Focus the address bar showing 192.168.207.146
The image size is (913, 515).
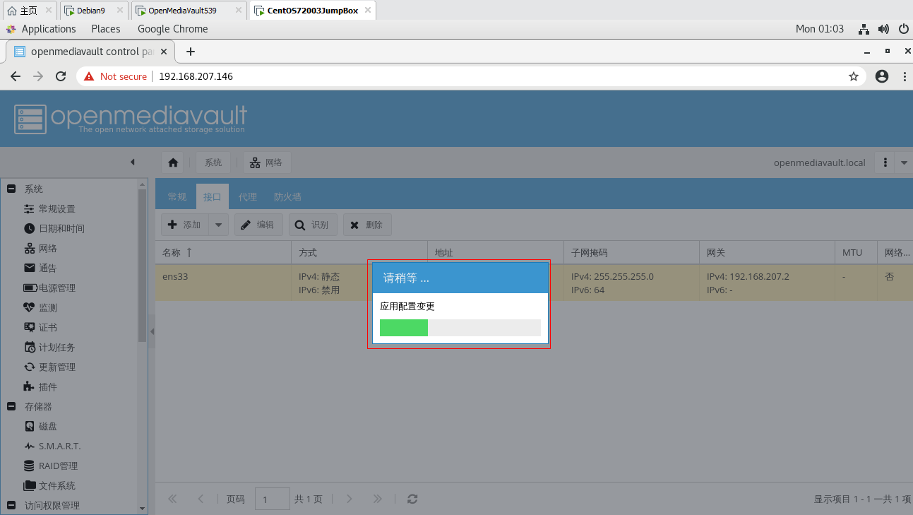[471, 76]
